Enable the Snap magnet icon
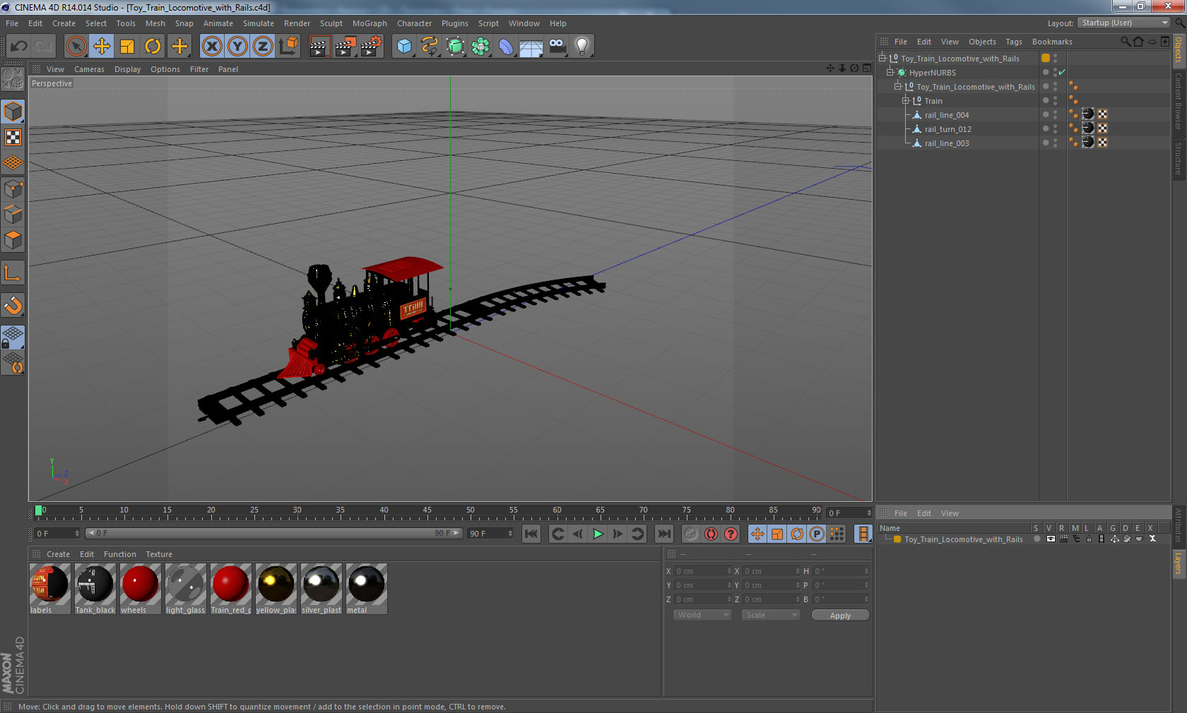1187x713 pixels. tap(13, 306)
